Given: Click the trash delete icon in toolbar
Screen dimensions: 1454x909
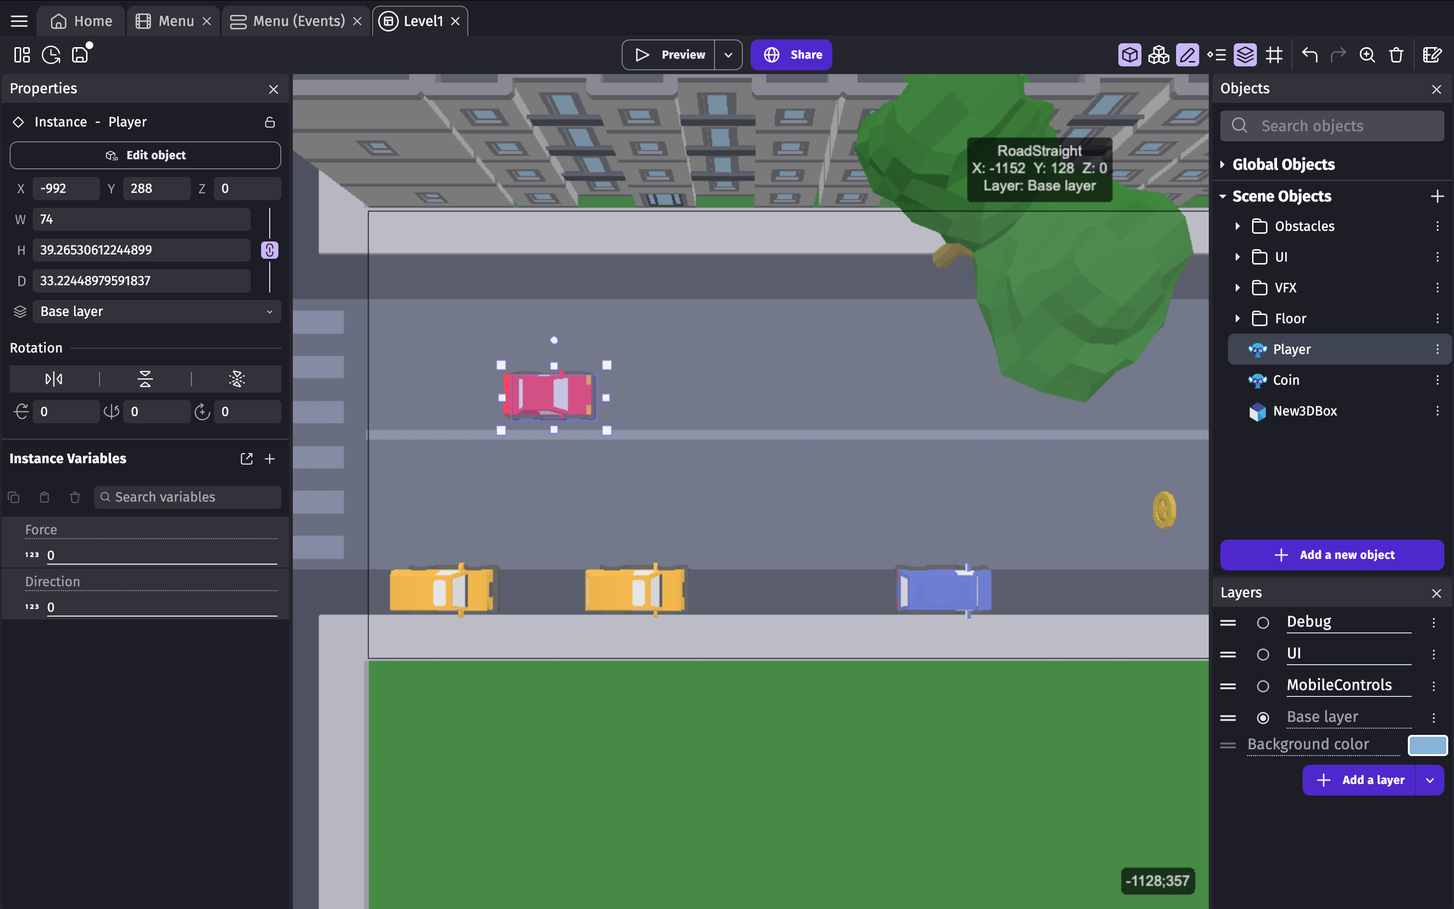Looking at the screenshot, I should 1396,55.
